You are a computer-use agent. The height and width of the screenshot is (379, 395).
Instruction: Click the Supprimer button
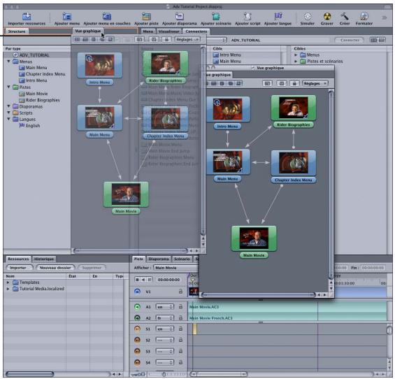pyautogui.click(x=92, y=268)
